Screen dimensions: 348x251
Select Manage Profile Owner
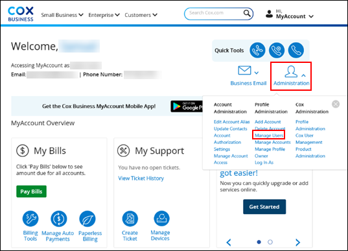tap(270, 152)
